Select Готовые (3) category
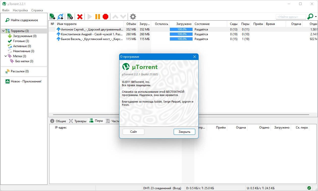Screen dimensions: 318x191 [21, 41]
